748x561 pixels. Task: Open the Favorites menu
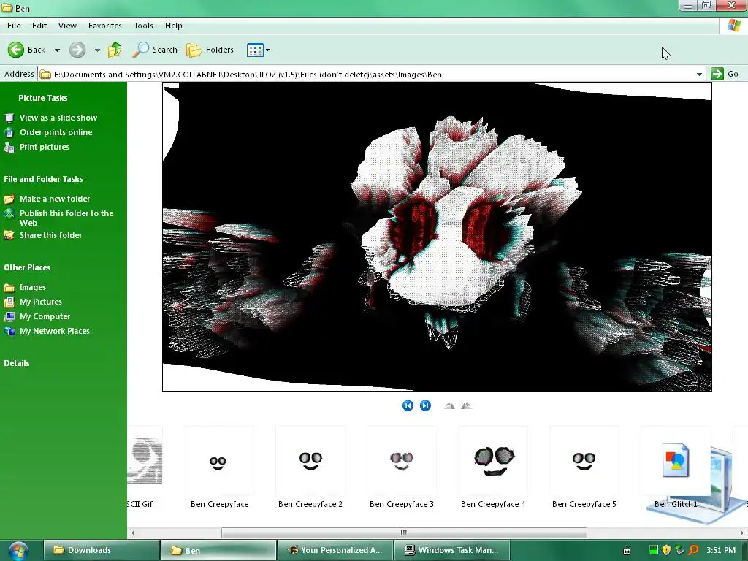pyautogui.click(x=105, y=26)
